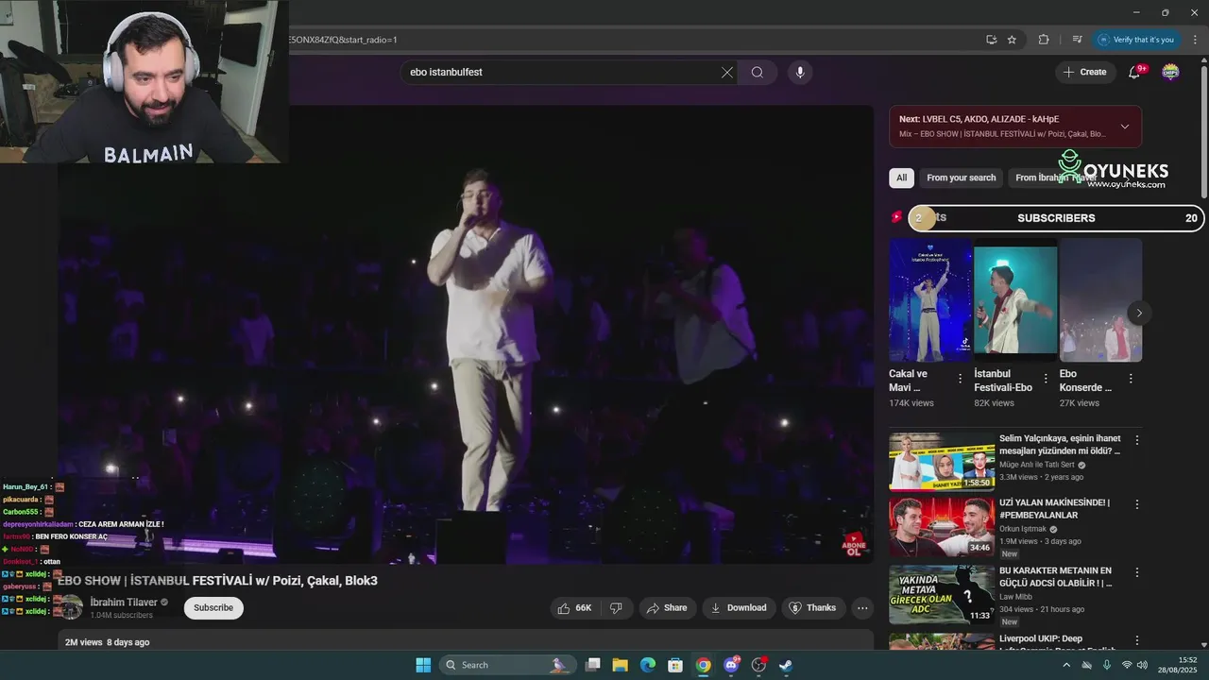Download the video
1209x680 pixels.
pyautogui.click(x=739, y=608)
